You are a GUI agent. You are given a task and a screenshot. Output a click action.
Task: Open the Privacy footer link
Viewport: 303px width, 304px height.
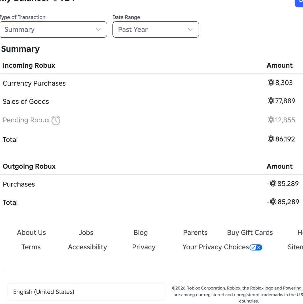[144, 247]
